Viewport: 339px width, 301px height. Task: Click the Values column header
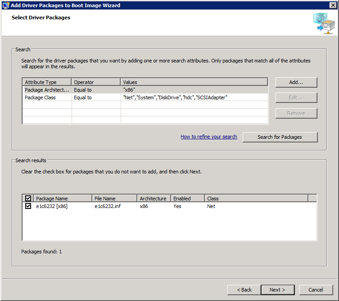click(x=194, y=82)
